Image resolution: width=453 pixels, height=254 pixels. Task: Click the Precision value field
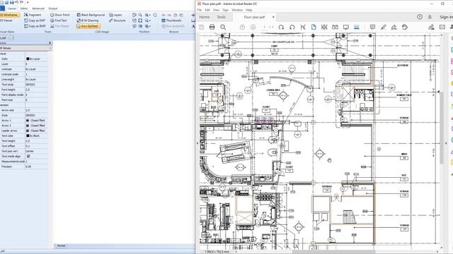pyautogui.click(x=36, y=167)
